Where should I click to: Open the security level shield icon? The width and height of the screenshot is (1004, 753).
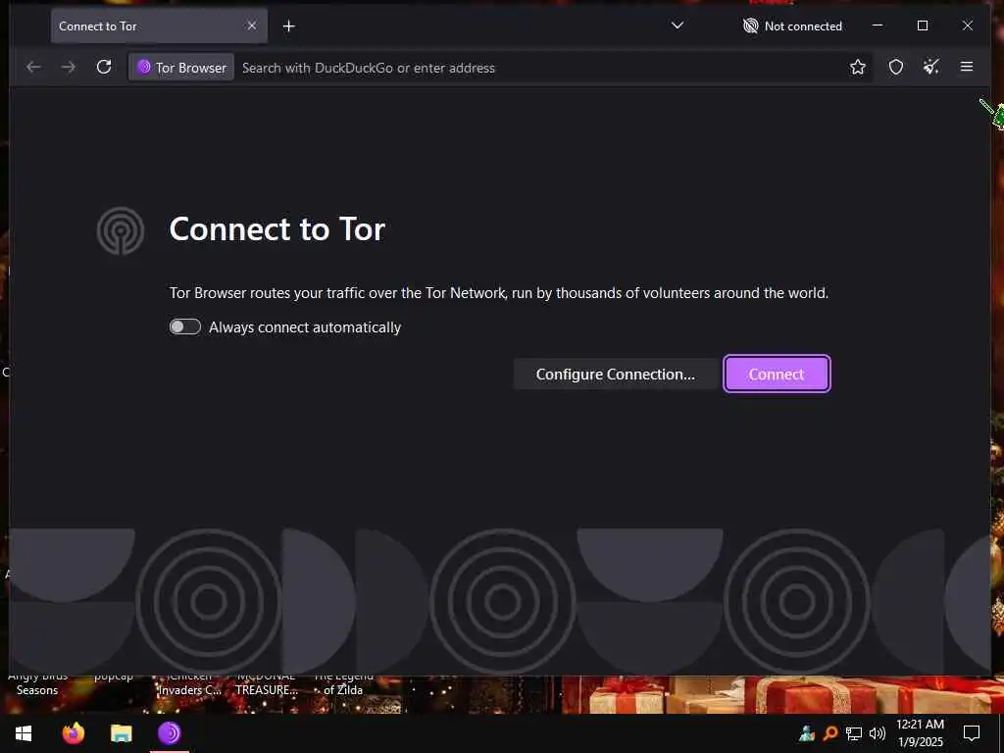(896, 68)
